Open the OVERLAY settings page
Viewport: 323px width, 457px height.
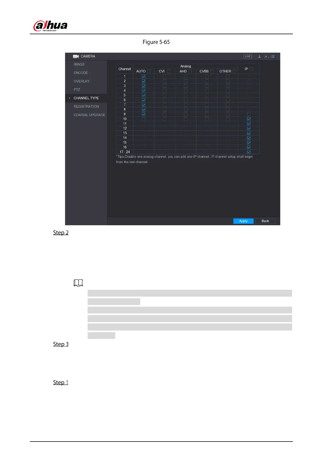[x=81, y=81]
